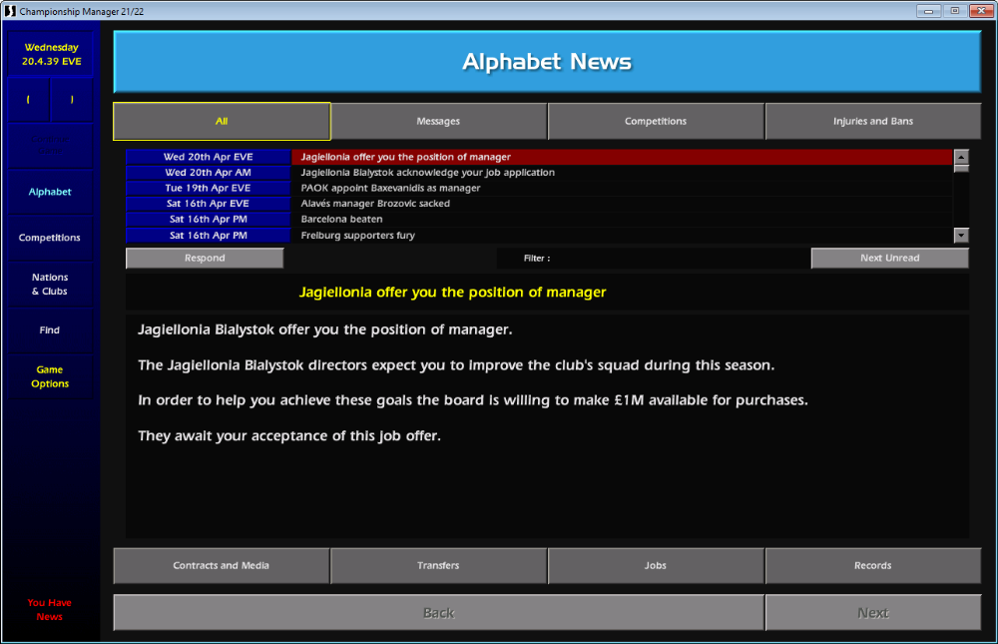The image size is (998, 644).
Task: Open Contracts and Media section
Action: (x=222, y=566)
